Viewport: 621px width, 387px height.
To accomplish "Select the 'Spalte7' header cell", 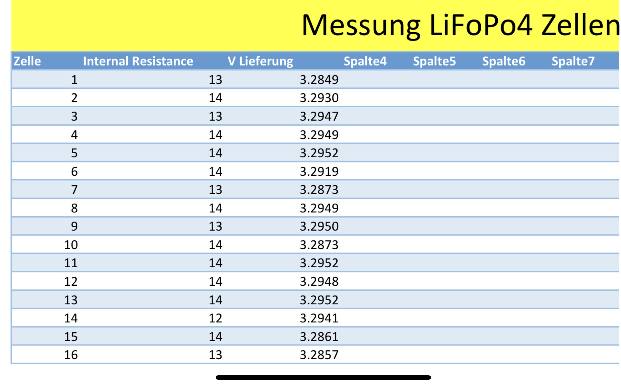I will point(573,61).
